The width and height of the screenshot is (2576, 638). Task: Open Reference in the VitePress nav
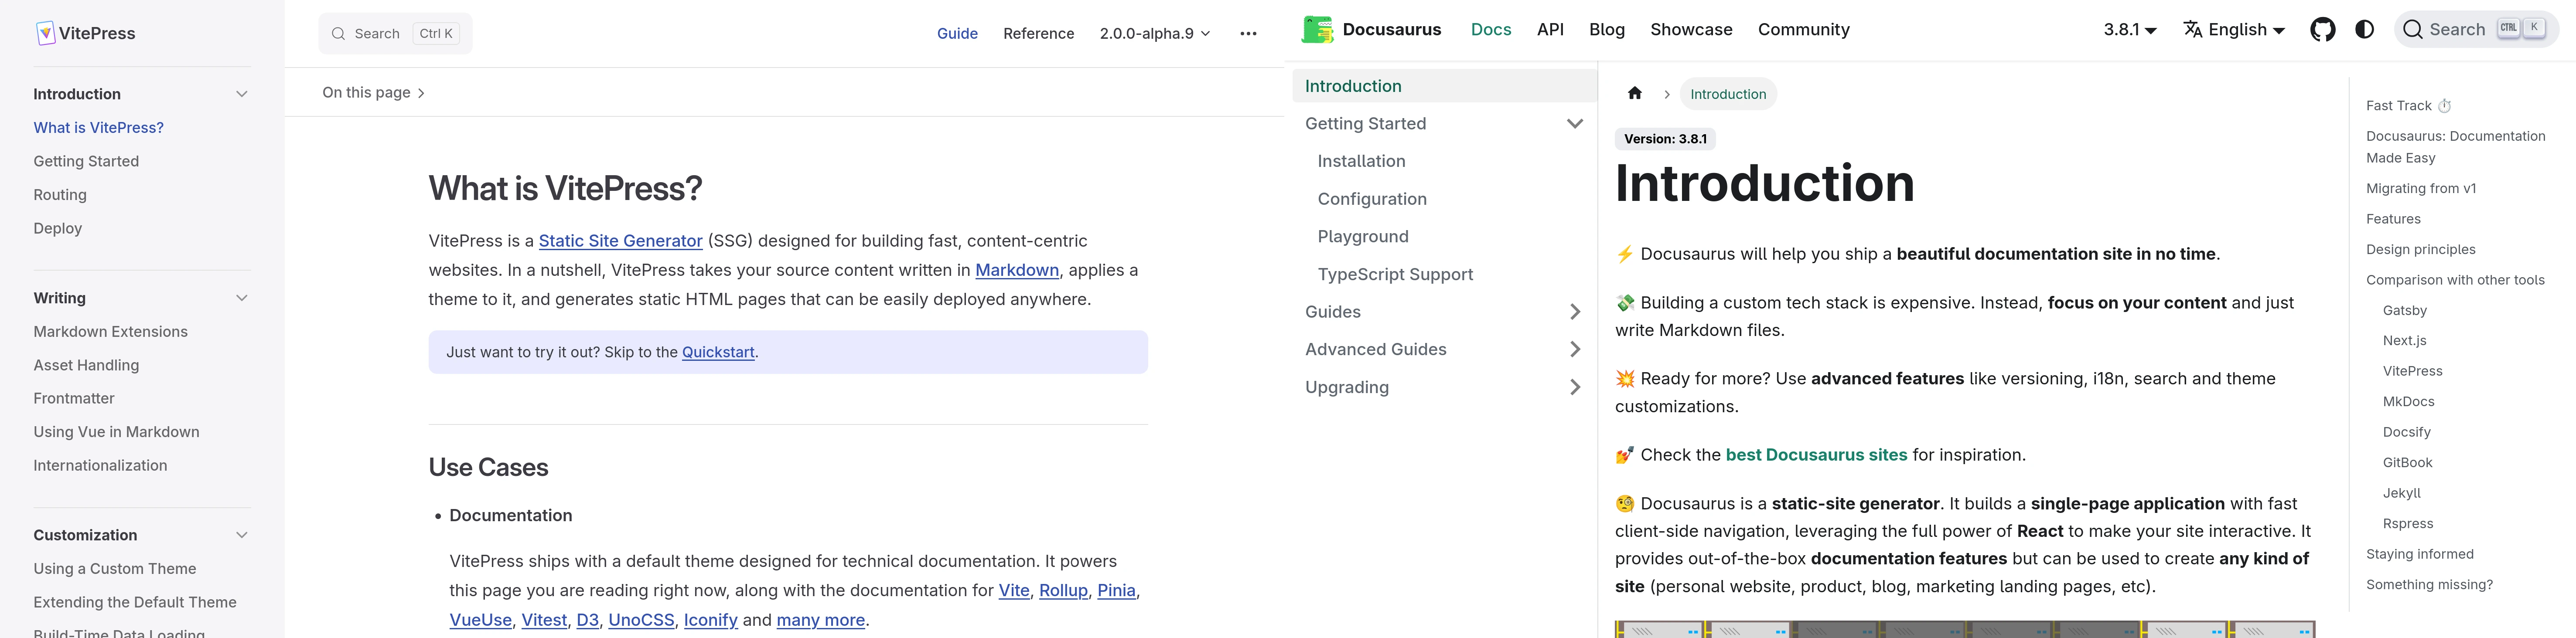pyautogui.click(x=1039, y=33)
